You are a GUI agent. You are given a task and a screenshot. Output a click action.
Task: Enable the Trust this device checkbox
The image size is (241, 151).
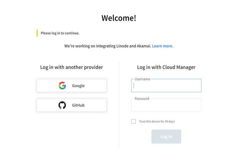[x=134, y=121]
